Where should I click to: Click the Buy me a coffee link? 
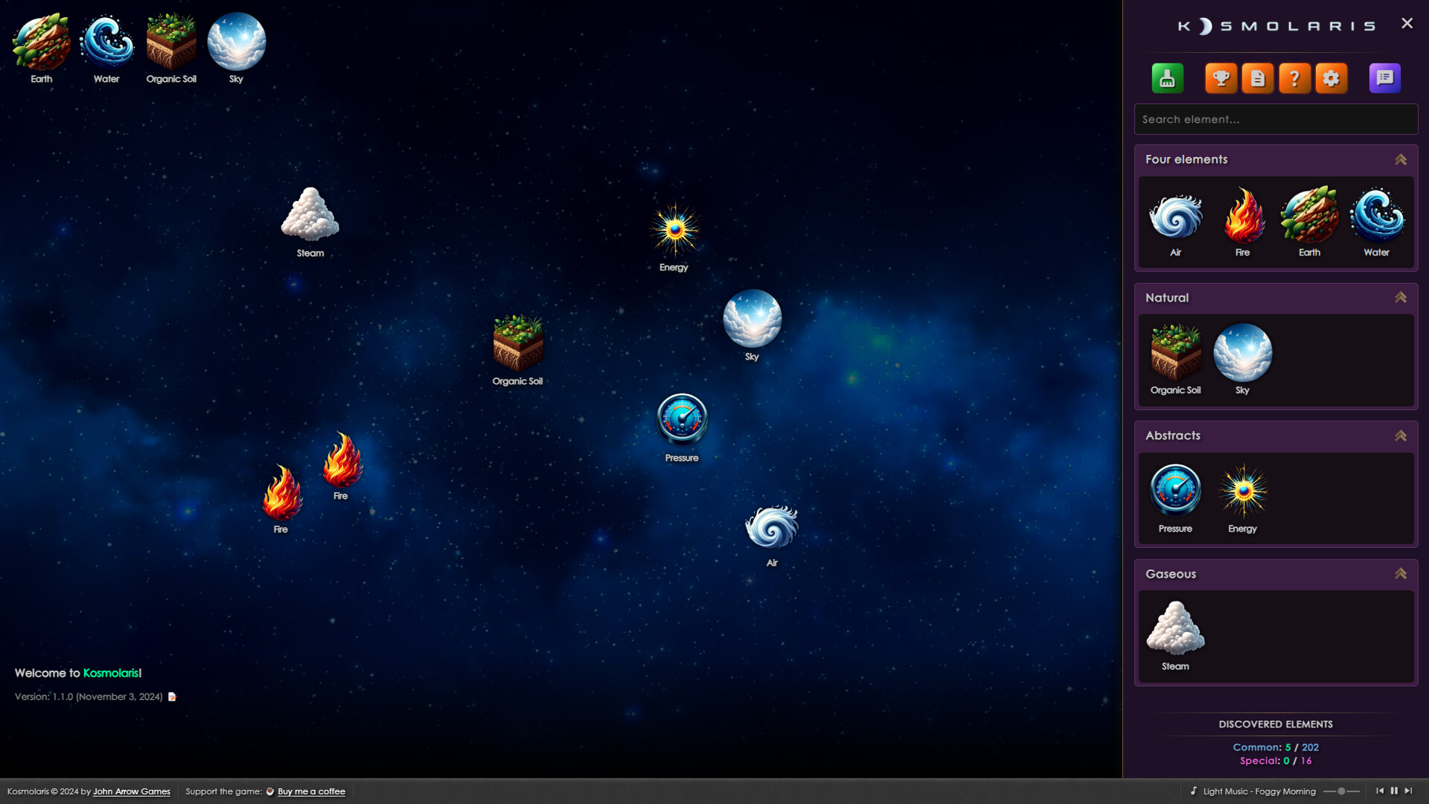(311, 791)
